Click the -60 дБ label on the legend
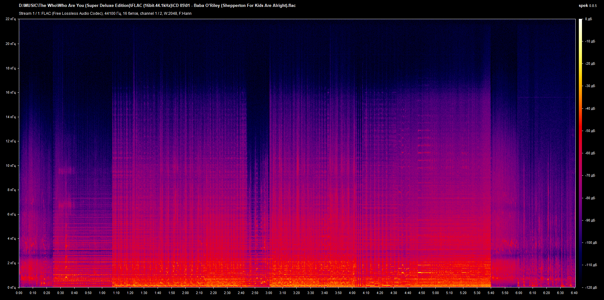The width and height of the screenshot is (604, 300). [590, 153]
